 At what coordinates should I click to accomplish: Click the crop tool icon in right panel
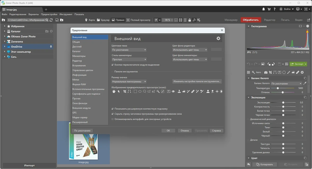point(270,72)
